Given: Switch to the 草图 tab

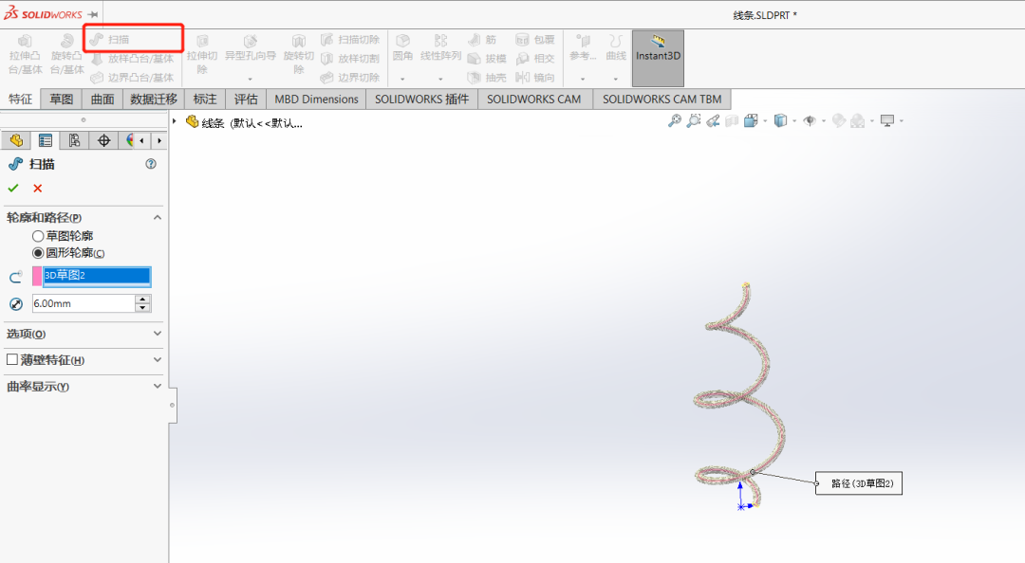Looking at the screenshot, I should click(62, 99).
